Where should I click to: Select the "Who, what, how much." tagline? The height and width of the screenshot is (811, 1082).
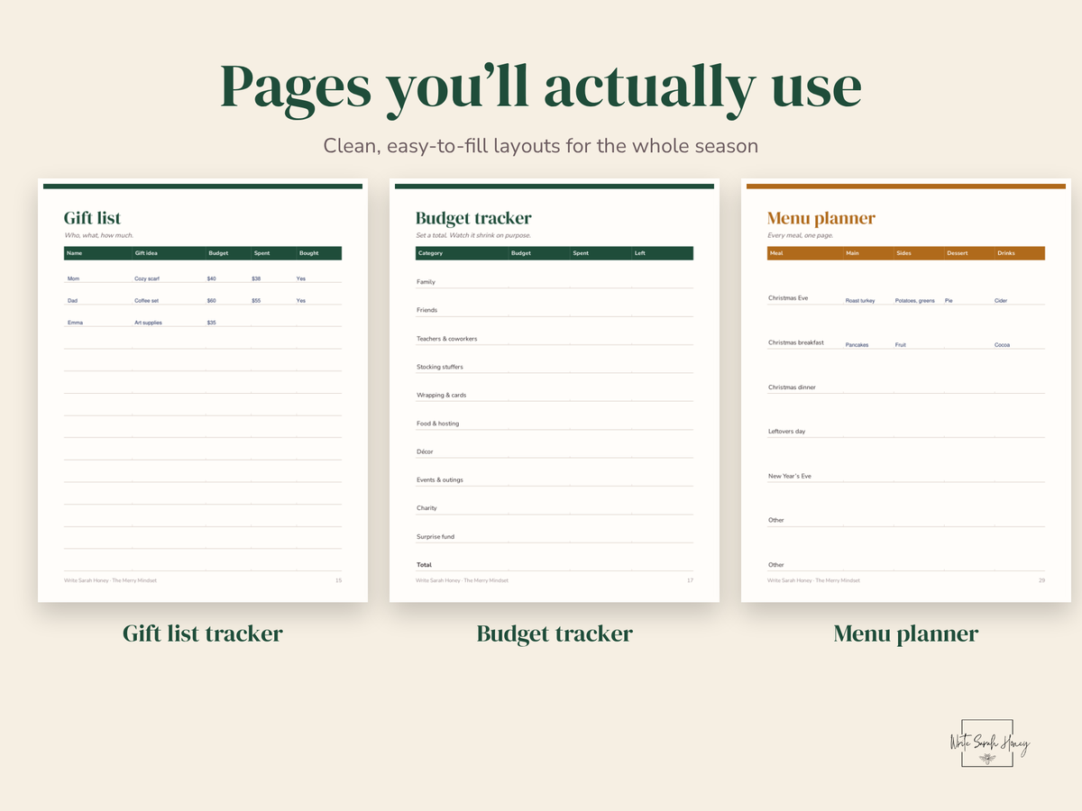click(98, 235)
